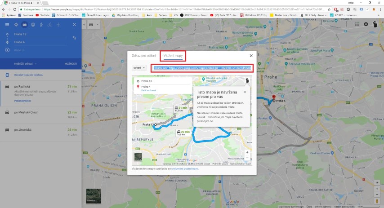Swap start and destination points
This screenshot has height=208, width=384.
click(74, 38)
